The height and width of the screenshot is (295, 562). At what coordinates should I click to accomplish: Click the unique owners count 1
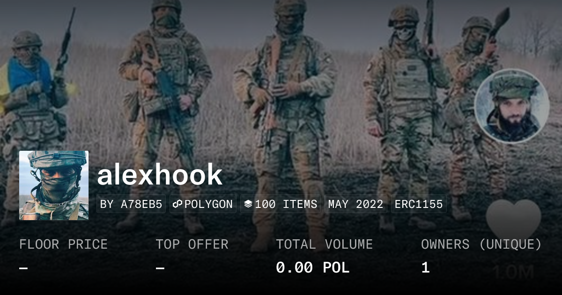(425, 268)
